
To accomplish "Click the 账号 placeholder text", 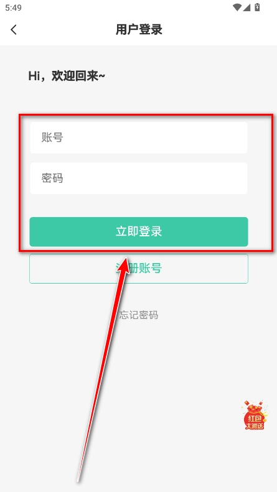I will [52, 137].
